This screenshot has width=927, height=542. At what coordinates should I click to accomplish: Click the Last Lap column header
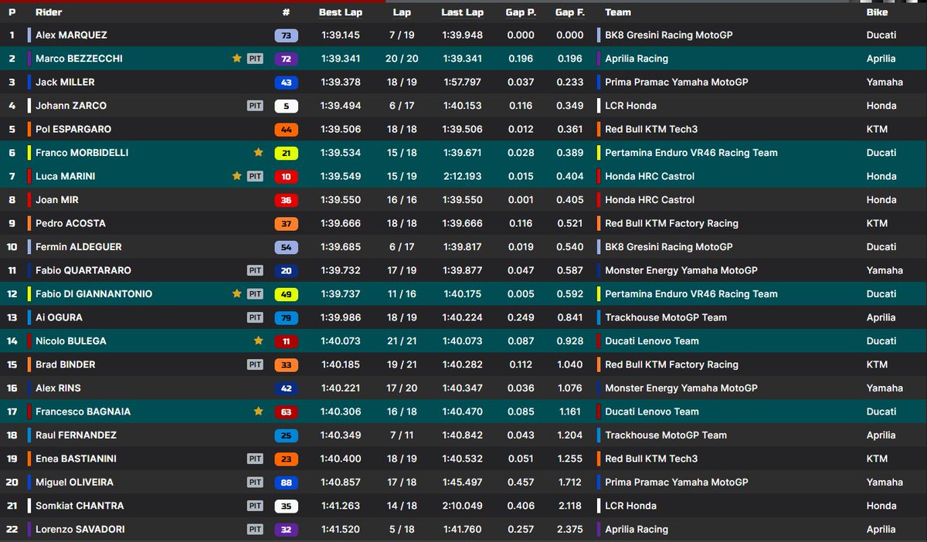(462, 12)
